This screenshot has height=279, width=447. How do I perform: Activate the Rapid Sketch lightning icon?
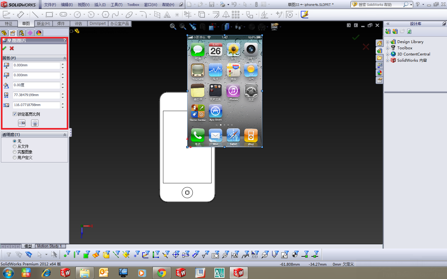tap(305, 15)
